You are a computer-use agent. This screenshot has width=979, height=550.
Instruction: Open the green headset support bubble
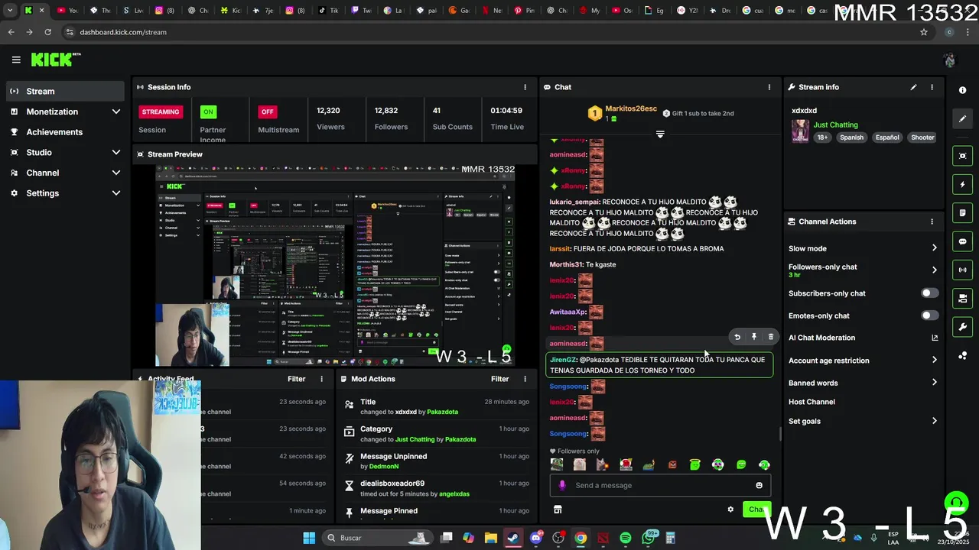point(956,503)
